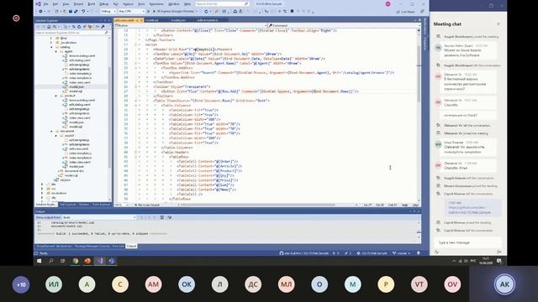
Task: Click the editor horizontal scrollbar
Action: click(257, 205)
